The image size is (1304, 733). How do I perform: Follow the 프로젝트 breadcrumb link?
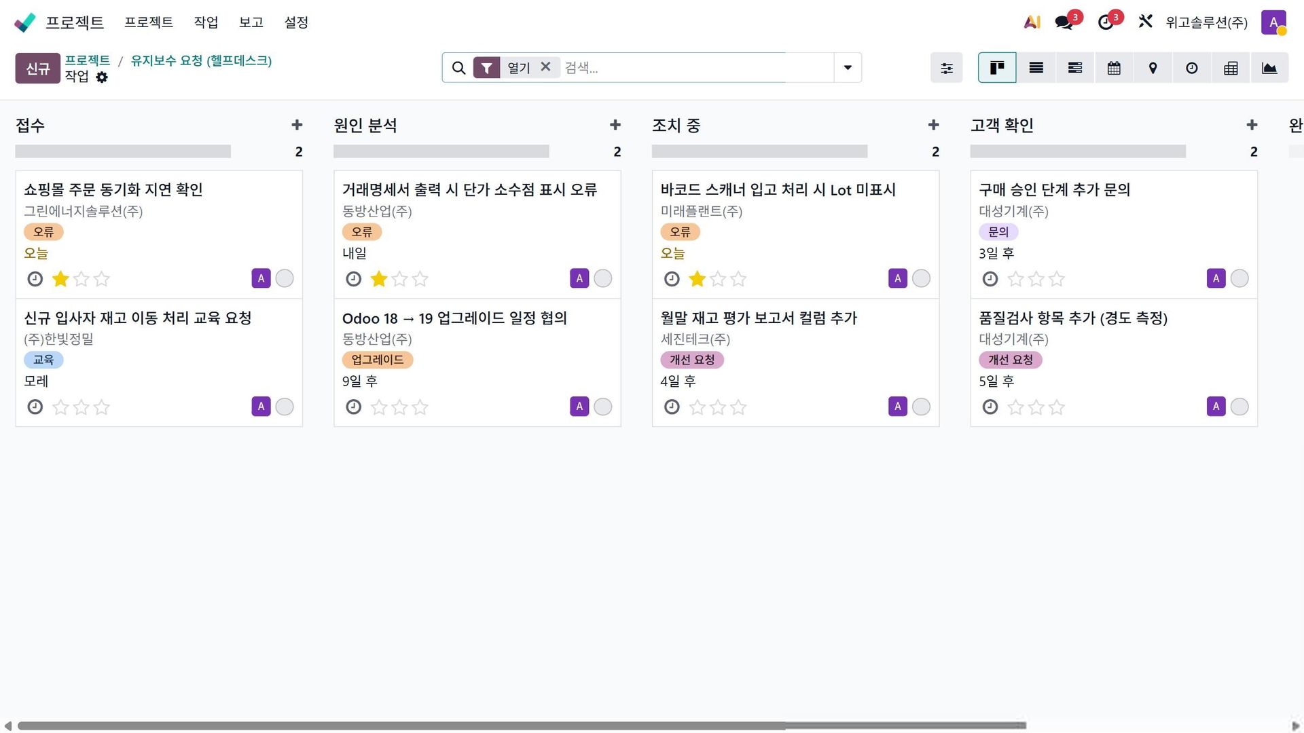(x=88, y=60)
